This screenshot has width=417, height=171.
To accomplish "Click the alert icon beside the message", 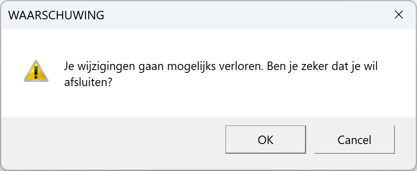I will [36, 71].
